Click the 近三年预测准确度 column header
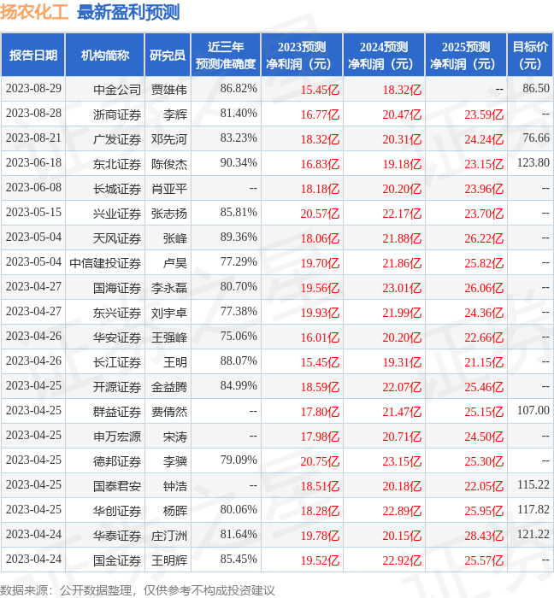The width and height of the screenshot is (554, 598). pos(226,56)
